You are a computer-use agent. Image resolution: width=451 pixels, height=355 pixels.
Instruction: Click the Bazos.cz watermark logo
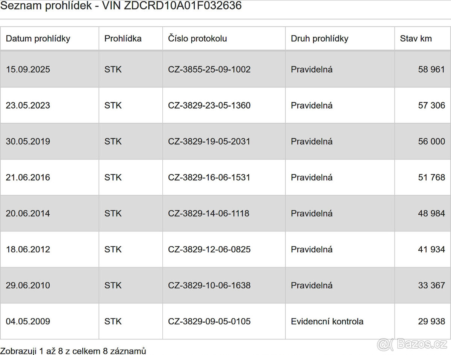pos(412,344)
